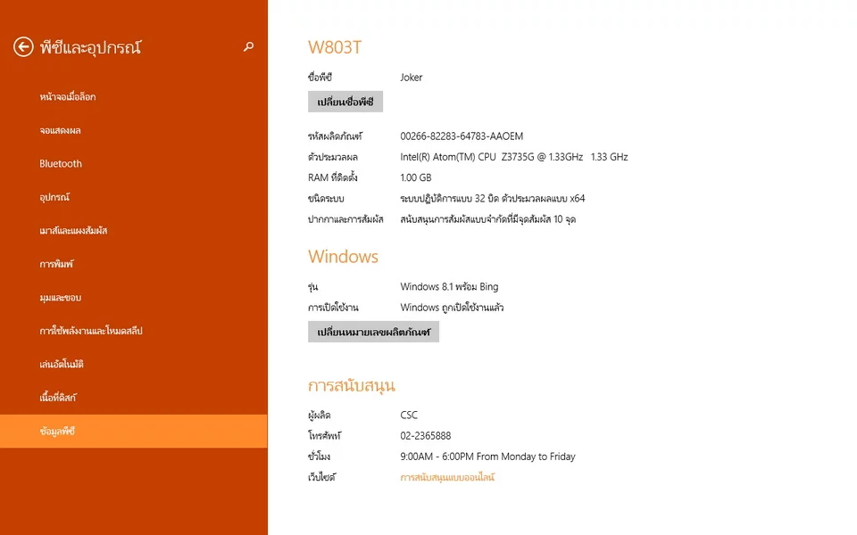Viewport: 857px width, 535px height.
Task: Click the ผู้ผลิต label
Action: point(320,416)
